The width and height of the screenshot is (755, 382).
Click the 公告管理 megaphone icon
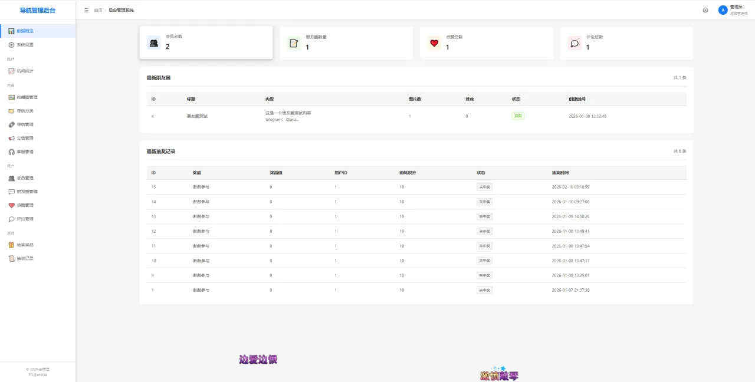pyautogui.click(x=11, y=138)
